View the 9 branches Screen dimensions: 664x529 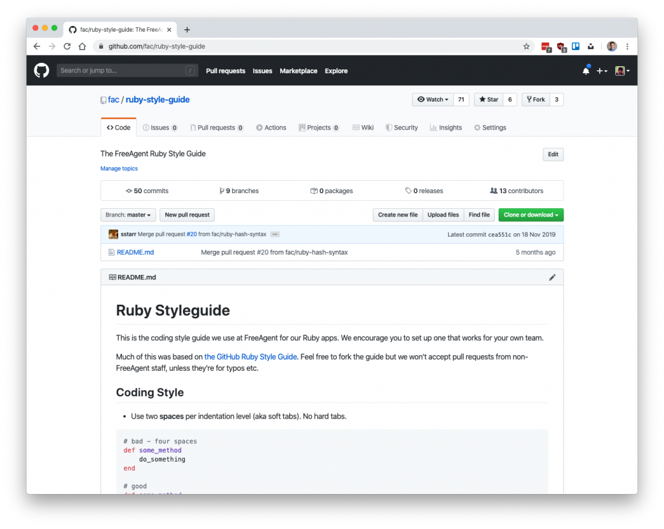239,191
